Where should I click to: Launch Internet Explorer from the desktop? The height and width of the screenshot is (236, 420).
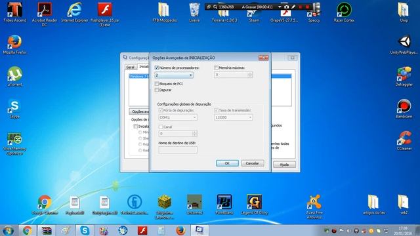pyautogui.click(x=74, y=12)
